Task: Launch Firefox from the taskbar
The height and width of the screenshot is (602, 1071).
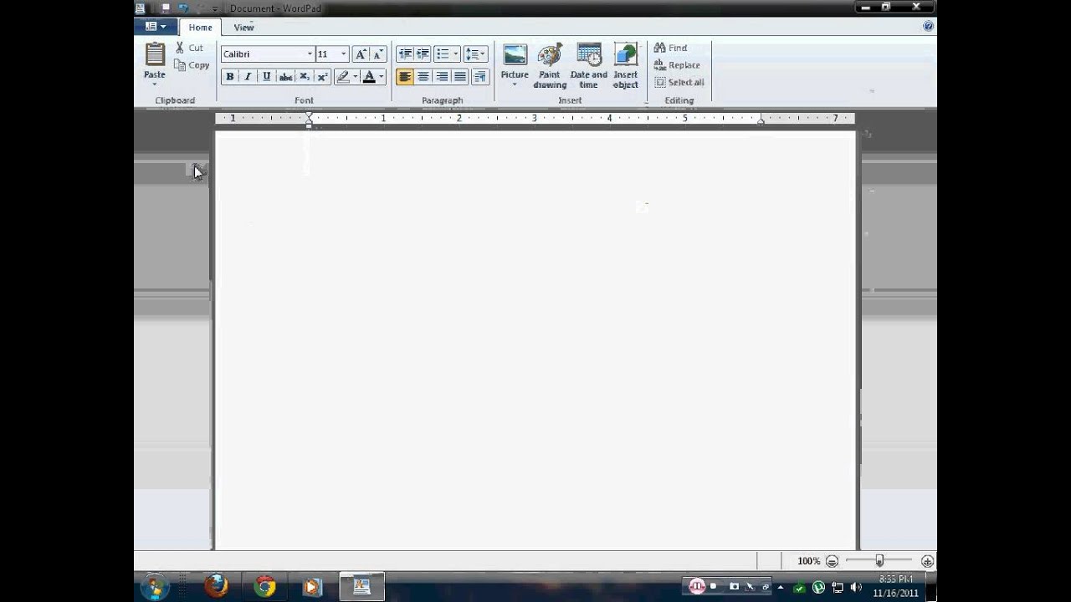Action: [x=216, y=586]
